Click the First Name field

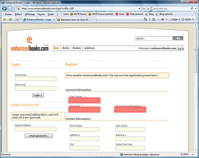click(84, 129)
